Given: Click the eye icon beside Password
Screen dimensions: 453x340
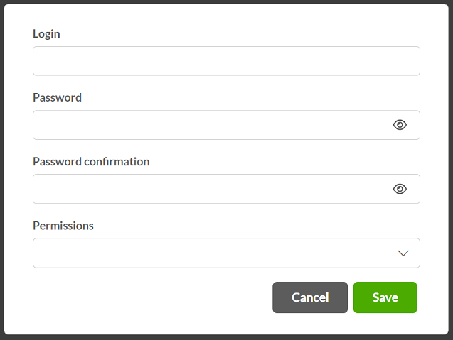Looking at the screenshot, I should [x=400, y=125].
